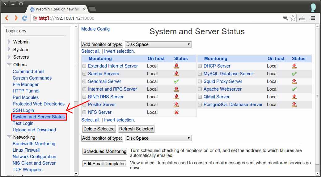The image size is (321, 177).
Task: Click green check status for MySQL Database Server
Action: pos(294,74)
